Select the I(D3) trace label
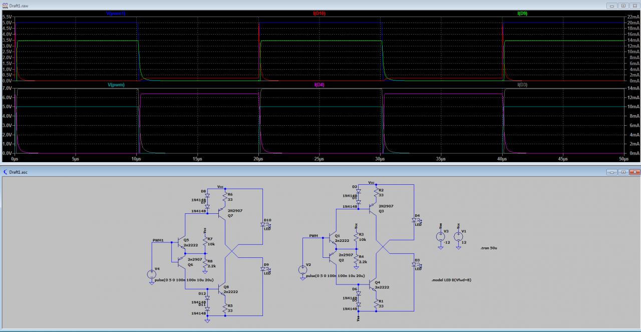 coord(522,85)
